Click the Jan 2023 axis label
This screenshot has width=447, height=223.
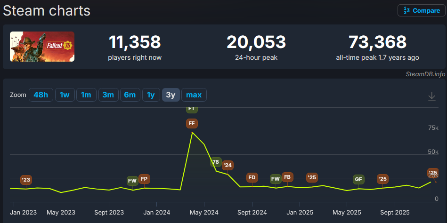pos(23,213)
